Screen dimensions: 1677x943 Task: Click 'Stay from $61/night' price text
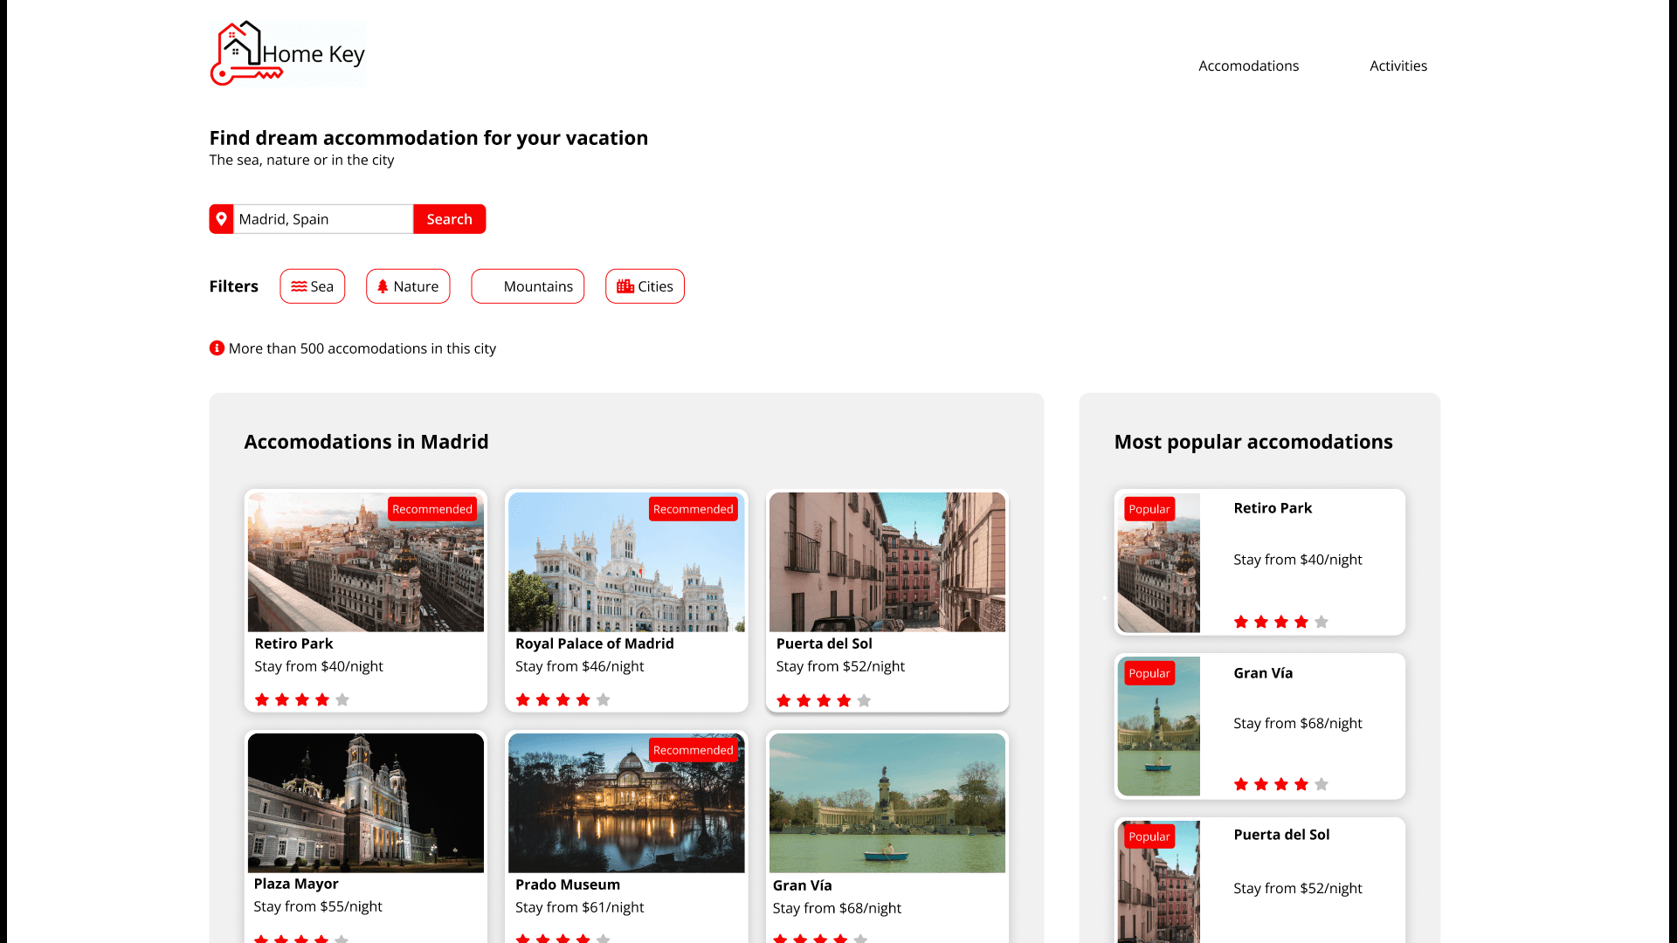click(x=580, y=907)
